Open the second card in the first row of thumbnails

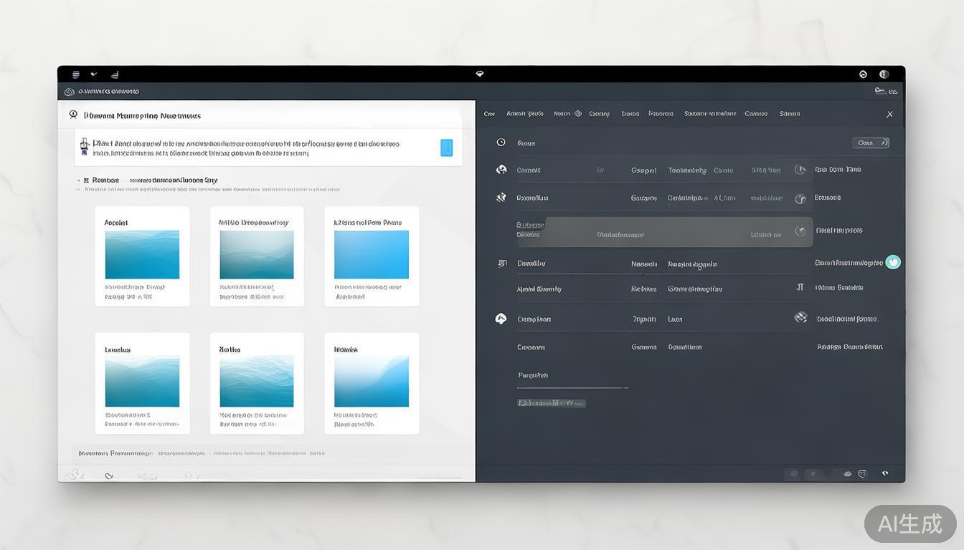click(257, 256)
